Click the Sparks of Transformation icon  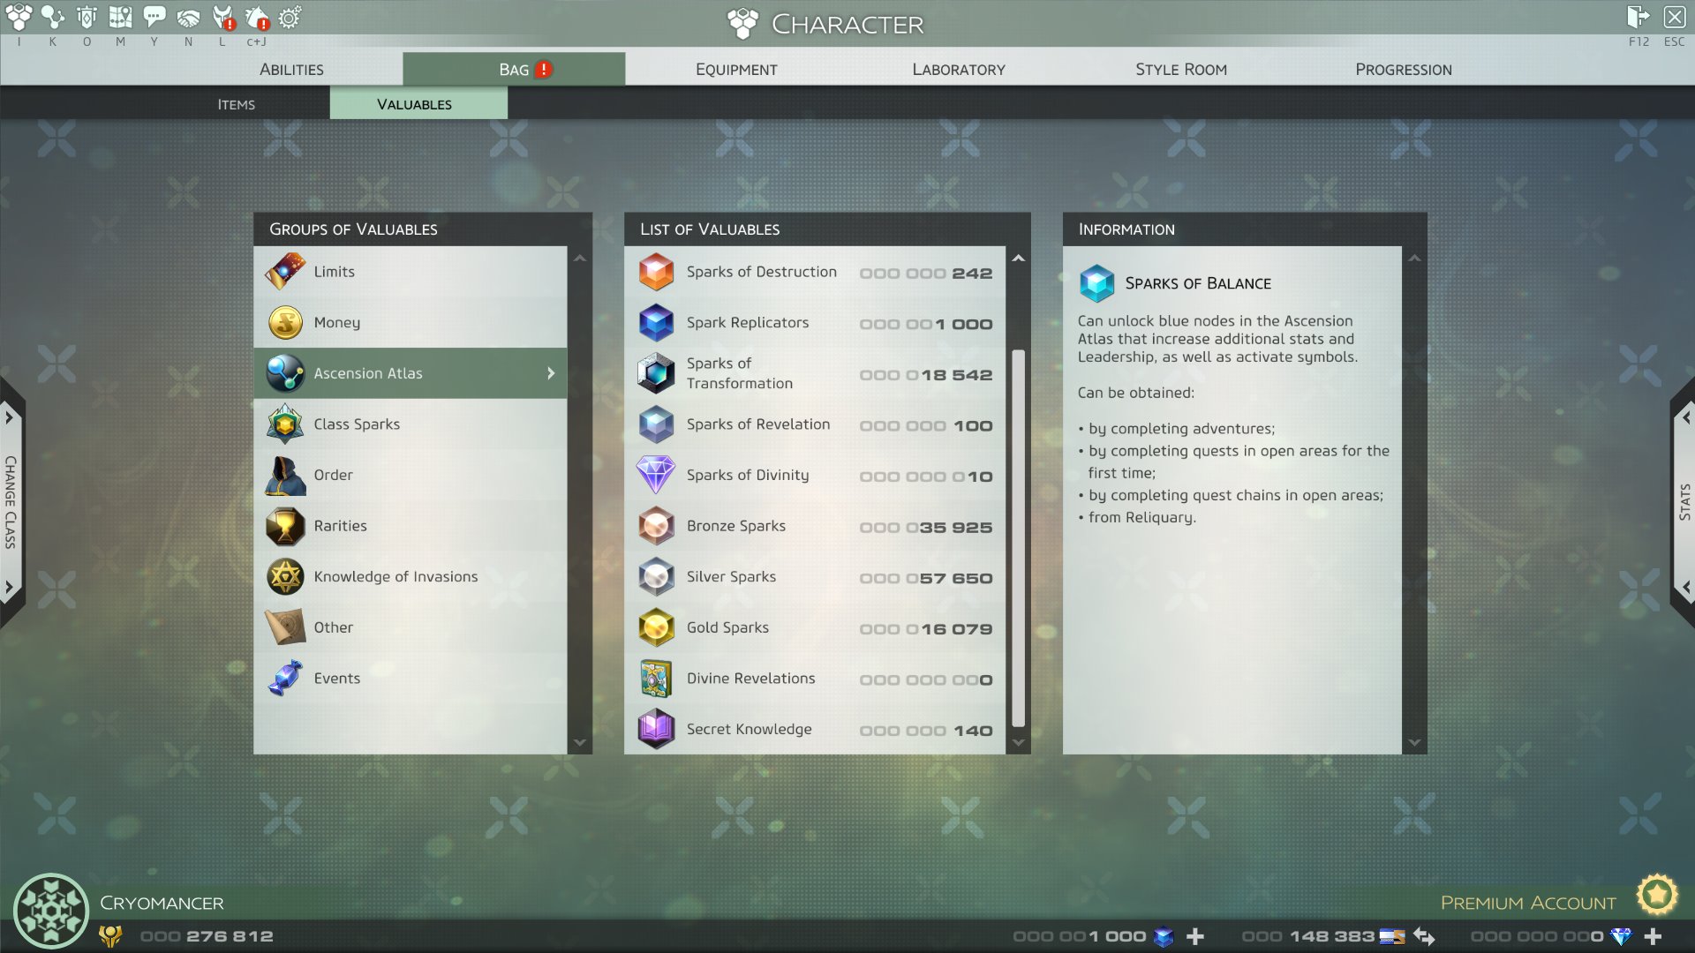tap(656, 373)
